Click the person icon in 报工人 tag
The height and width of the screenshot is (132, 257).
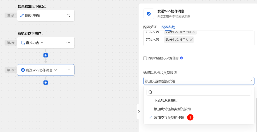coord(177,39)
